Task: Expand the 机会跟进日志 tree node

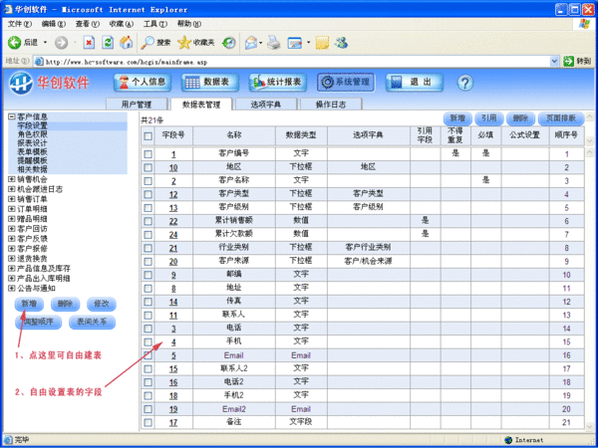Action: pyautogui.click(x=12, y=189)
